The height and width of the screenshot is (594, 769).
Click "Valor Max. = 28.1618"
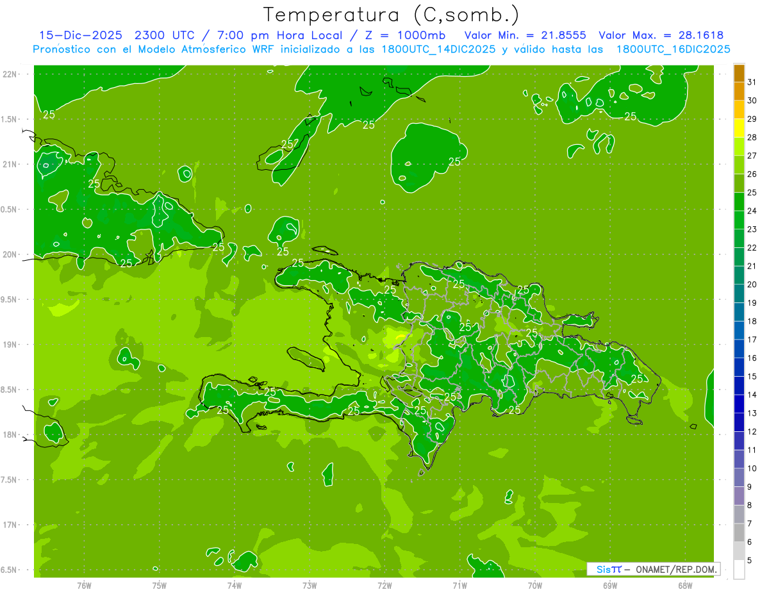click(661, 35)
